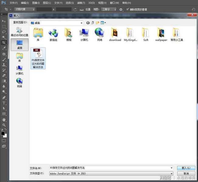Open the 文件(F) menu

tap(14, 3)
